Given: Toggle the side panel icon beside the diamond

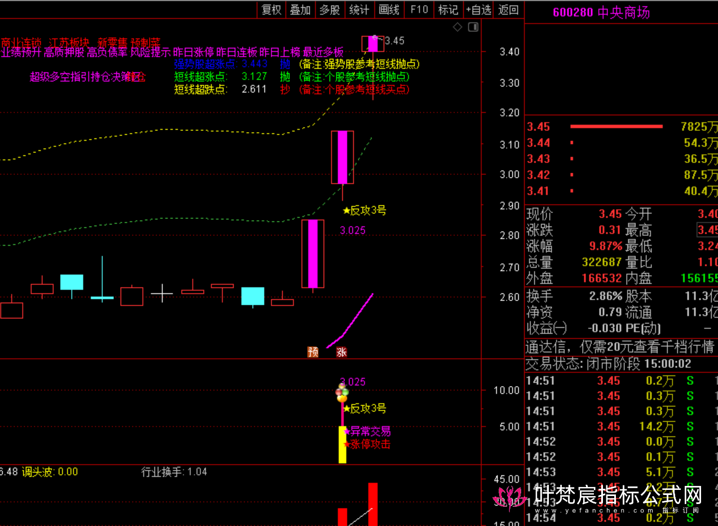Looking at the screenshot, I should click(x=473, y=27).
